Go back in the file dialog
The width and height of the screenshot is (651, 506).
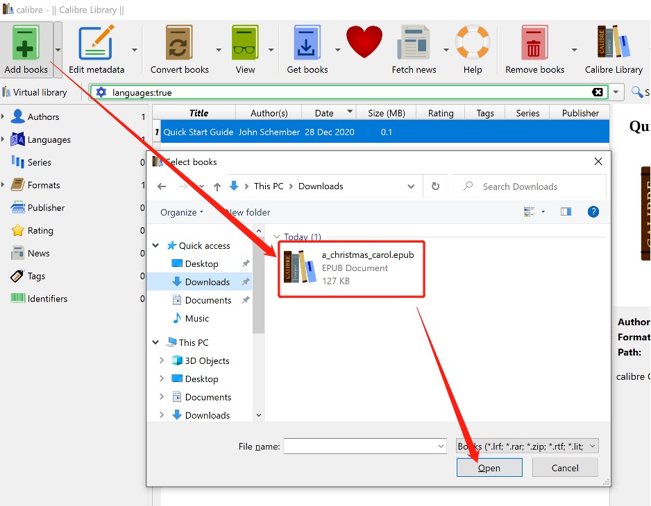(x=162, y=186)
